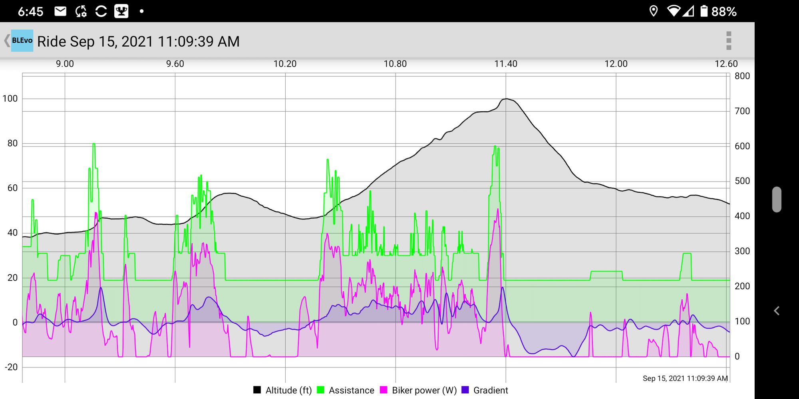This screenshot has width=799, height=399.
Task: Toggle the Assistance legend label
Action: [351, 390]
